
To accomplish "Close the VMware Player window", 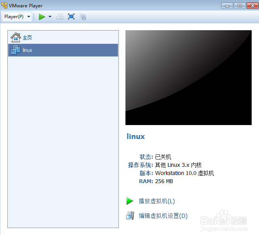I will coord(252,6).
